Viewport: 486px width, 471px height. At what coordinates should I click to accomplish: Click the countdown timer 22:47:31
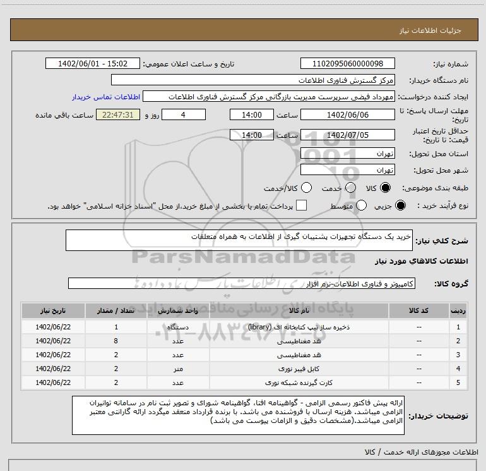(118, 114)
